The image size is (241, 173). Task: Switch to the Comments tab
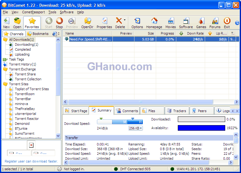[x=127, y=111]
